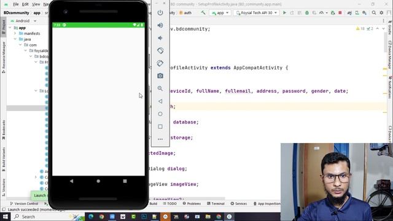Click the Make Project hammer icon
393x221 pixels.
[x=203, y=12]
